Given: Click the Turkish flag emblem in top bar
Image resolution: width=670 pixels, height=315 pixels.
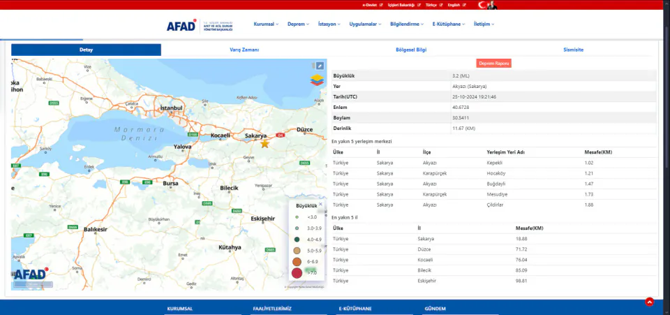Looking at the screenshot, I should pyautogui.click(x=488, y=5).
